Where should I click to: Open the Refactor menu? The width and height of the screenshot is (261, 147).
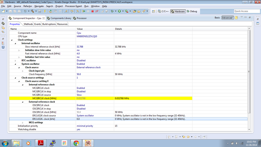tap(28, 6)
